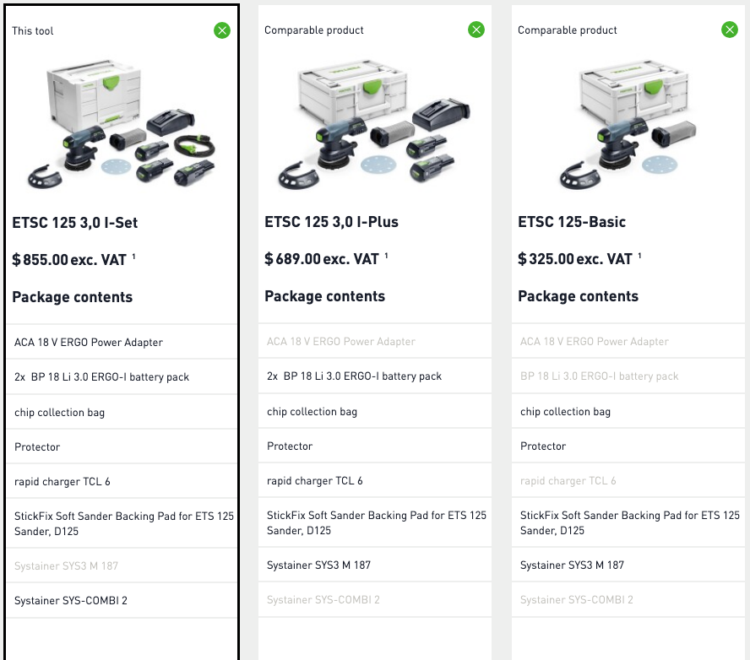Image resolution: width=750 pixels, height=660 pixels.
Task: Select Systainer SYS3 M 187 in I-Plus column
Action: click(318, 565)
